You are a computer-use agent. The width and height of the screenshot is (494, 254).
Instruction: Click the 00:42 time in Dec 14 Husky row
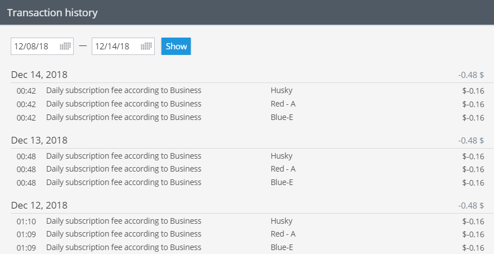coord(26,91)
